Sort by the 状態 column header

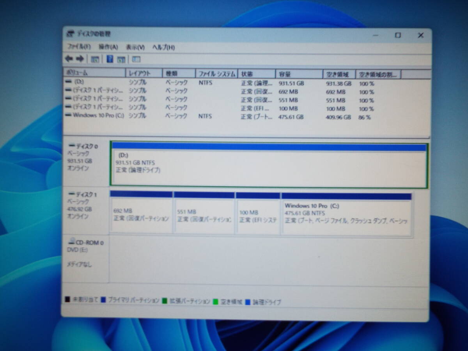256,74
